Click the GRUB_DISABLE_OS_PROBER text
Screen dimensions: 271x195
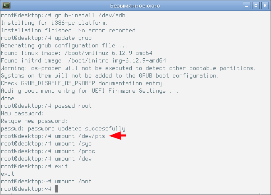click(x=58, y=83)
